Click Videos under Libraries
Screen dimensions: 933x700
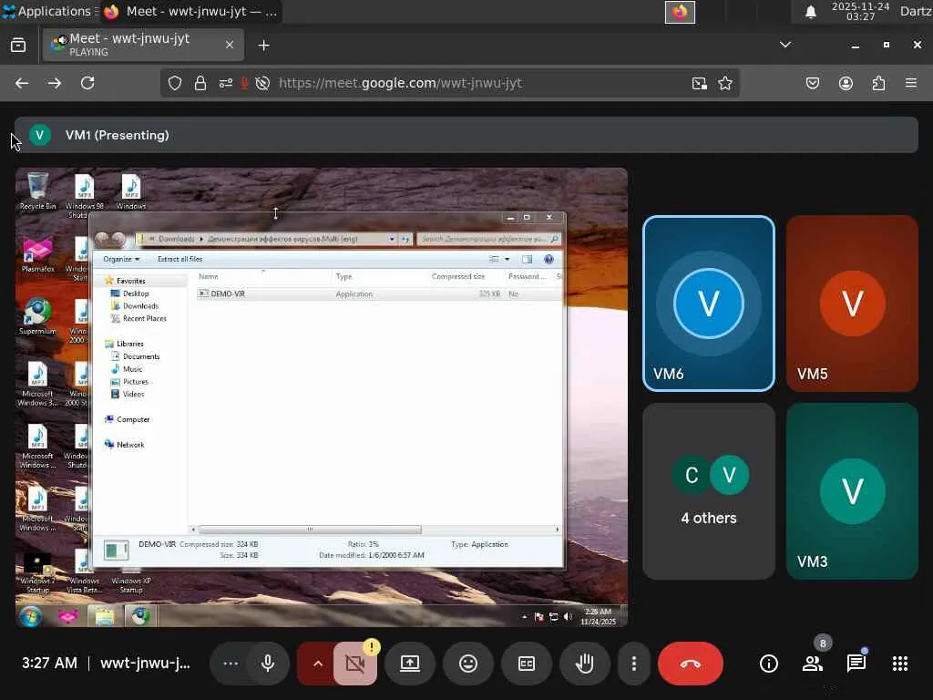[x=133, y=394]
